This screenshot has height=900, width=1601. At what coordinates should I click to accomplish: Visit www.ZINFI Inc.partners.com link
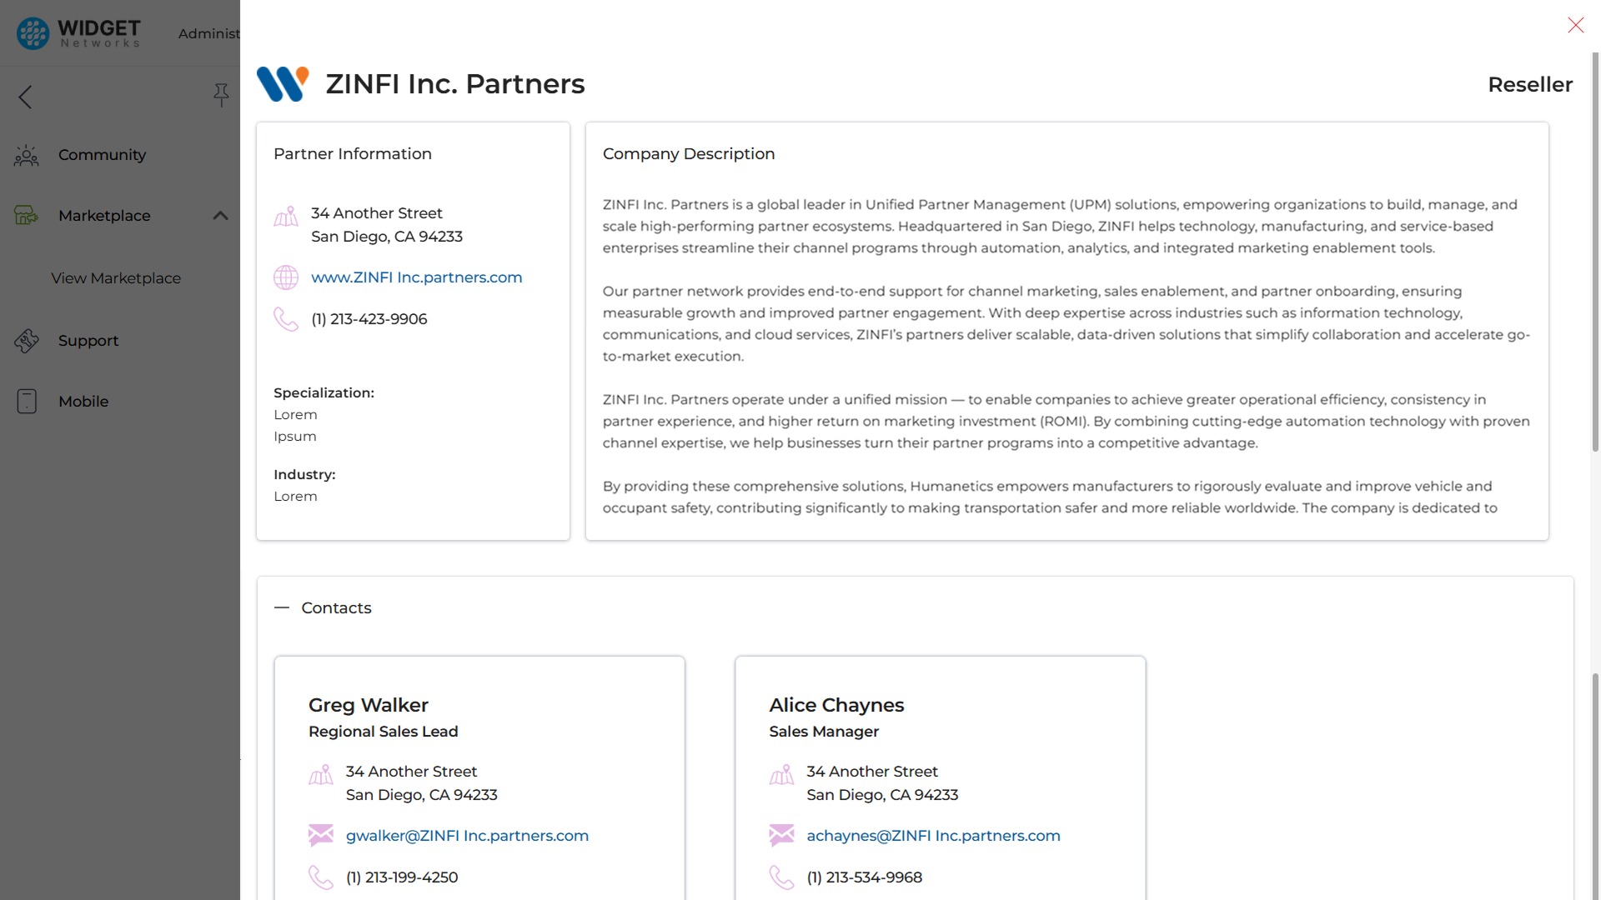click(416, 277)
